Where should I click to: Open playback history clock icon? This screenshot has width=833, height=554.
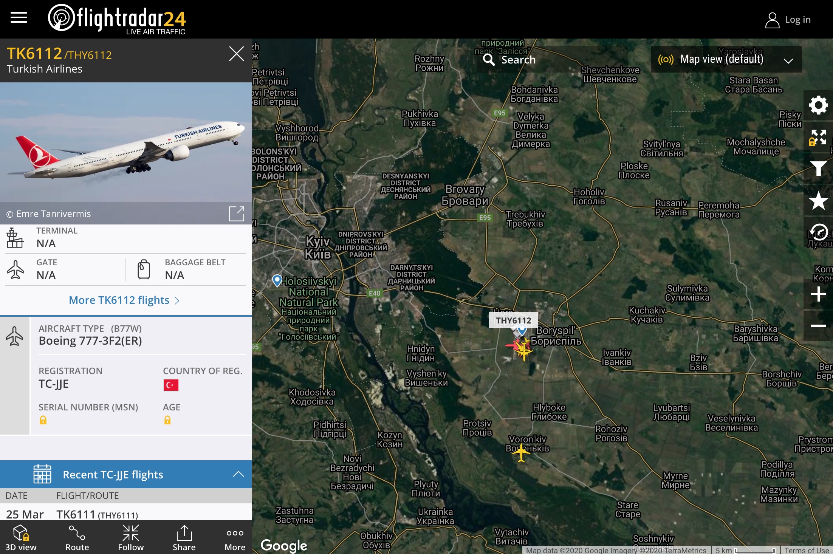pyautogui.click(x=818, y=232)
